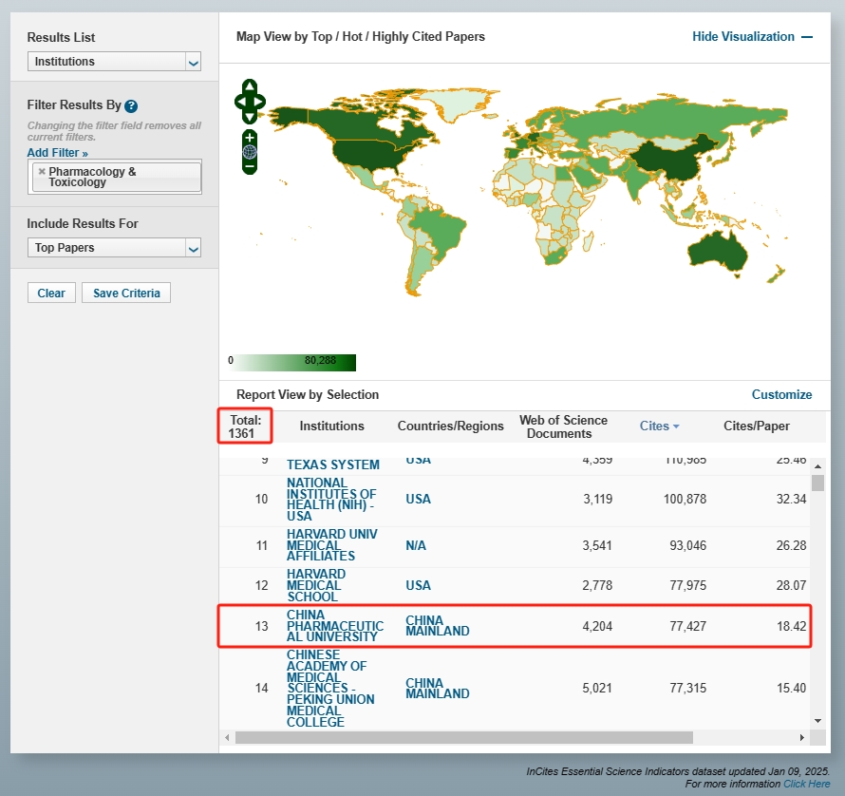The height and width of the screenshot is (796, 845).
Task: Click the Countries/Regions column header
Action: (450, 426)
